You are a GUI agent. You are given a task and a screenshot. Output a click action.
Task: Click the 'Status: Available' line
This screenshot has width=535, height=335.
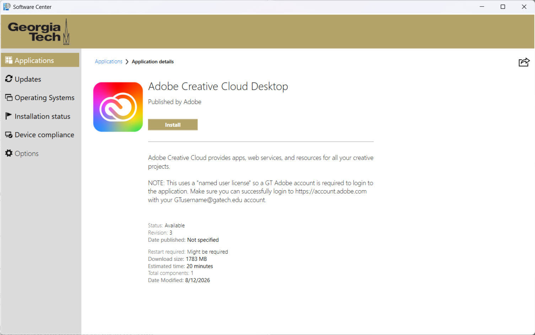coord(166,225)
